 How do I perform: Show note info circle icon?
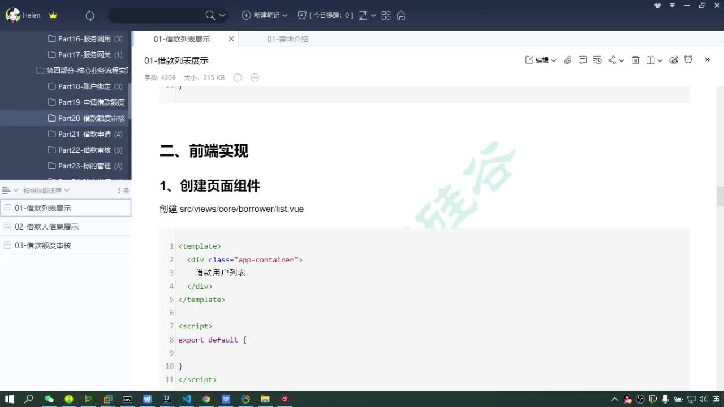pos(238,77)
